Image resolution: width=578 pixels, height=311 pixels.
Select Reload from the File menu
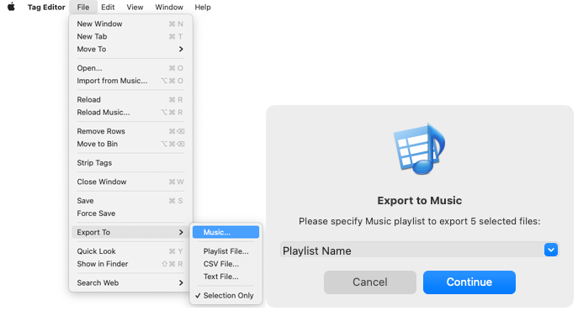click(130, 99)
